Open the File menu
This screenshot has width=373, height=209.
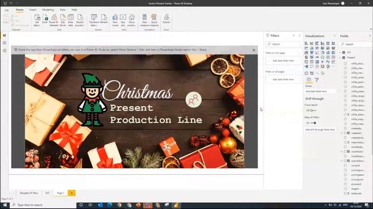tap(6, 10)
